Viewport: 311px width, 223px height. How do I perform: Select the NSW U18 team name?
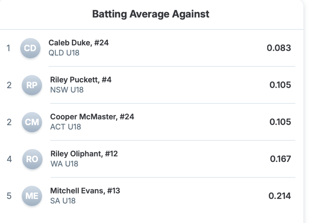[67, 90]
